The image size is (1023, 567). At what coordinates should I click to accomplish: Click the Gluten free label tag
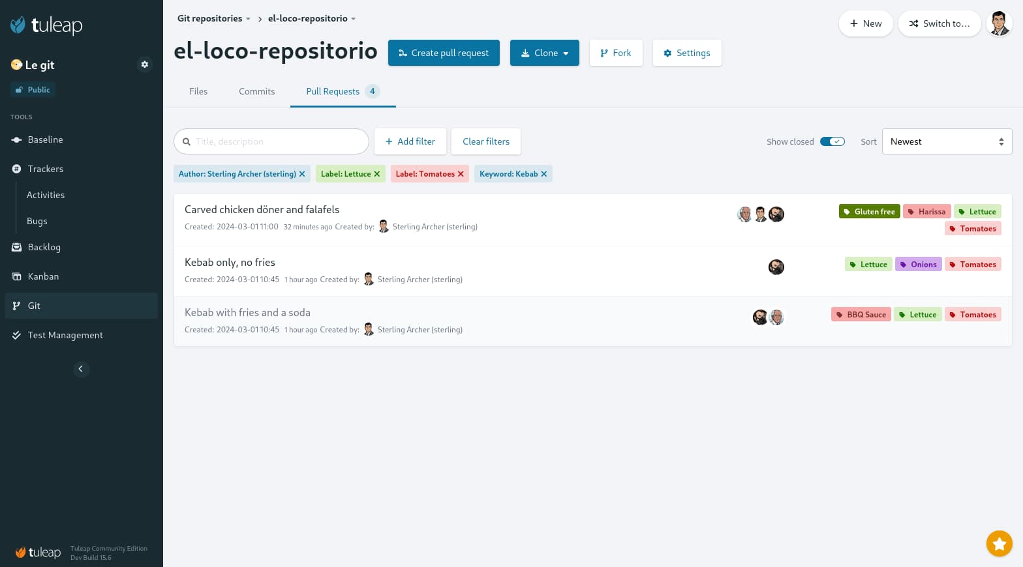click(x=869, y=212)
